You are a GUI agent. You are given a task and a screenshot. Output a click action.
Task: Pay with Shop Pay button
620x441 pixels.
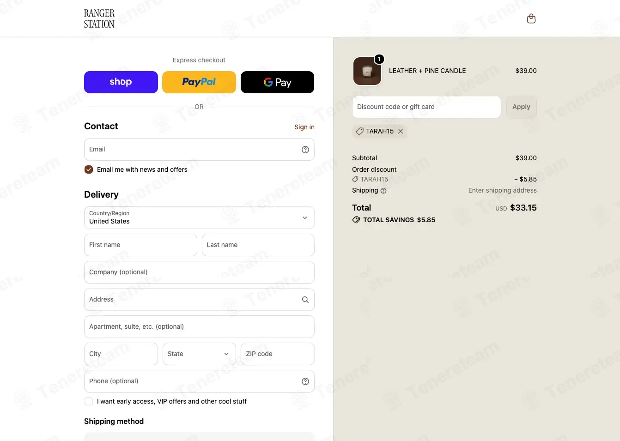121,82
